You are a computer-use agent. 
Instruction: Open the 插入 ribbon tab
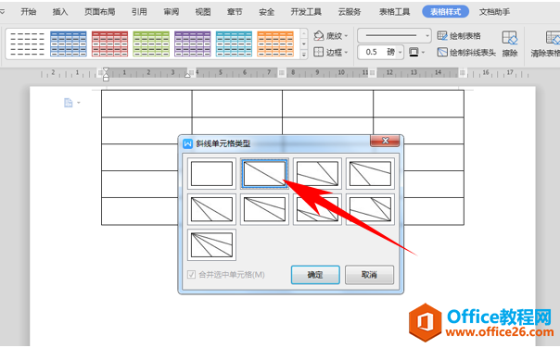[x=60, y=12]
